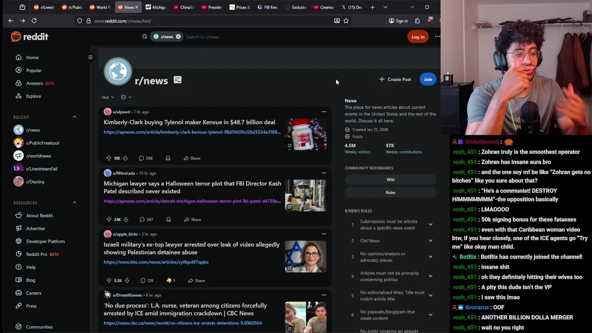Viewport: 592px width, 333px height.
Task: Click Create Post button
Action: (395, 79)
